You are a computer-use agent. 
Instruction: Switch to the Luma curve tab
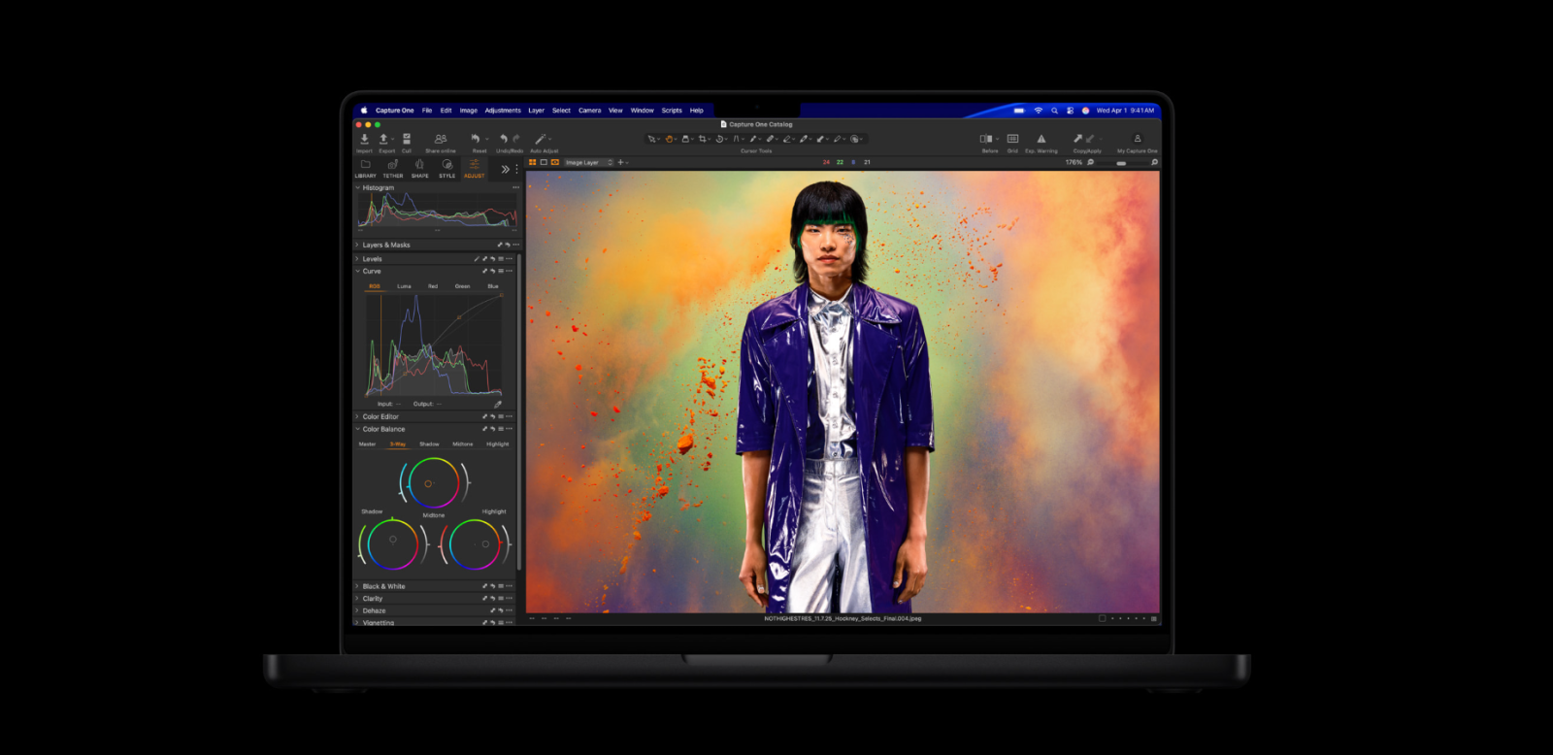tap(404, 286)
